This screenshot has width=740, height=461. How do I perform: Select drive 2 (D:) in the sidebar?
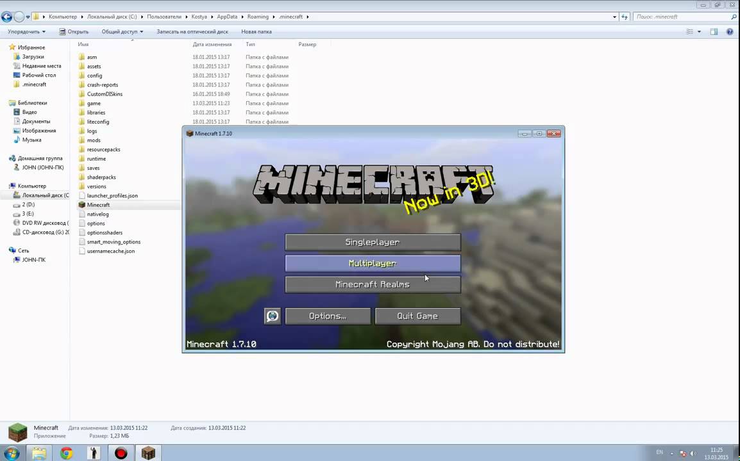pos(28,205)
